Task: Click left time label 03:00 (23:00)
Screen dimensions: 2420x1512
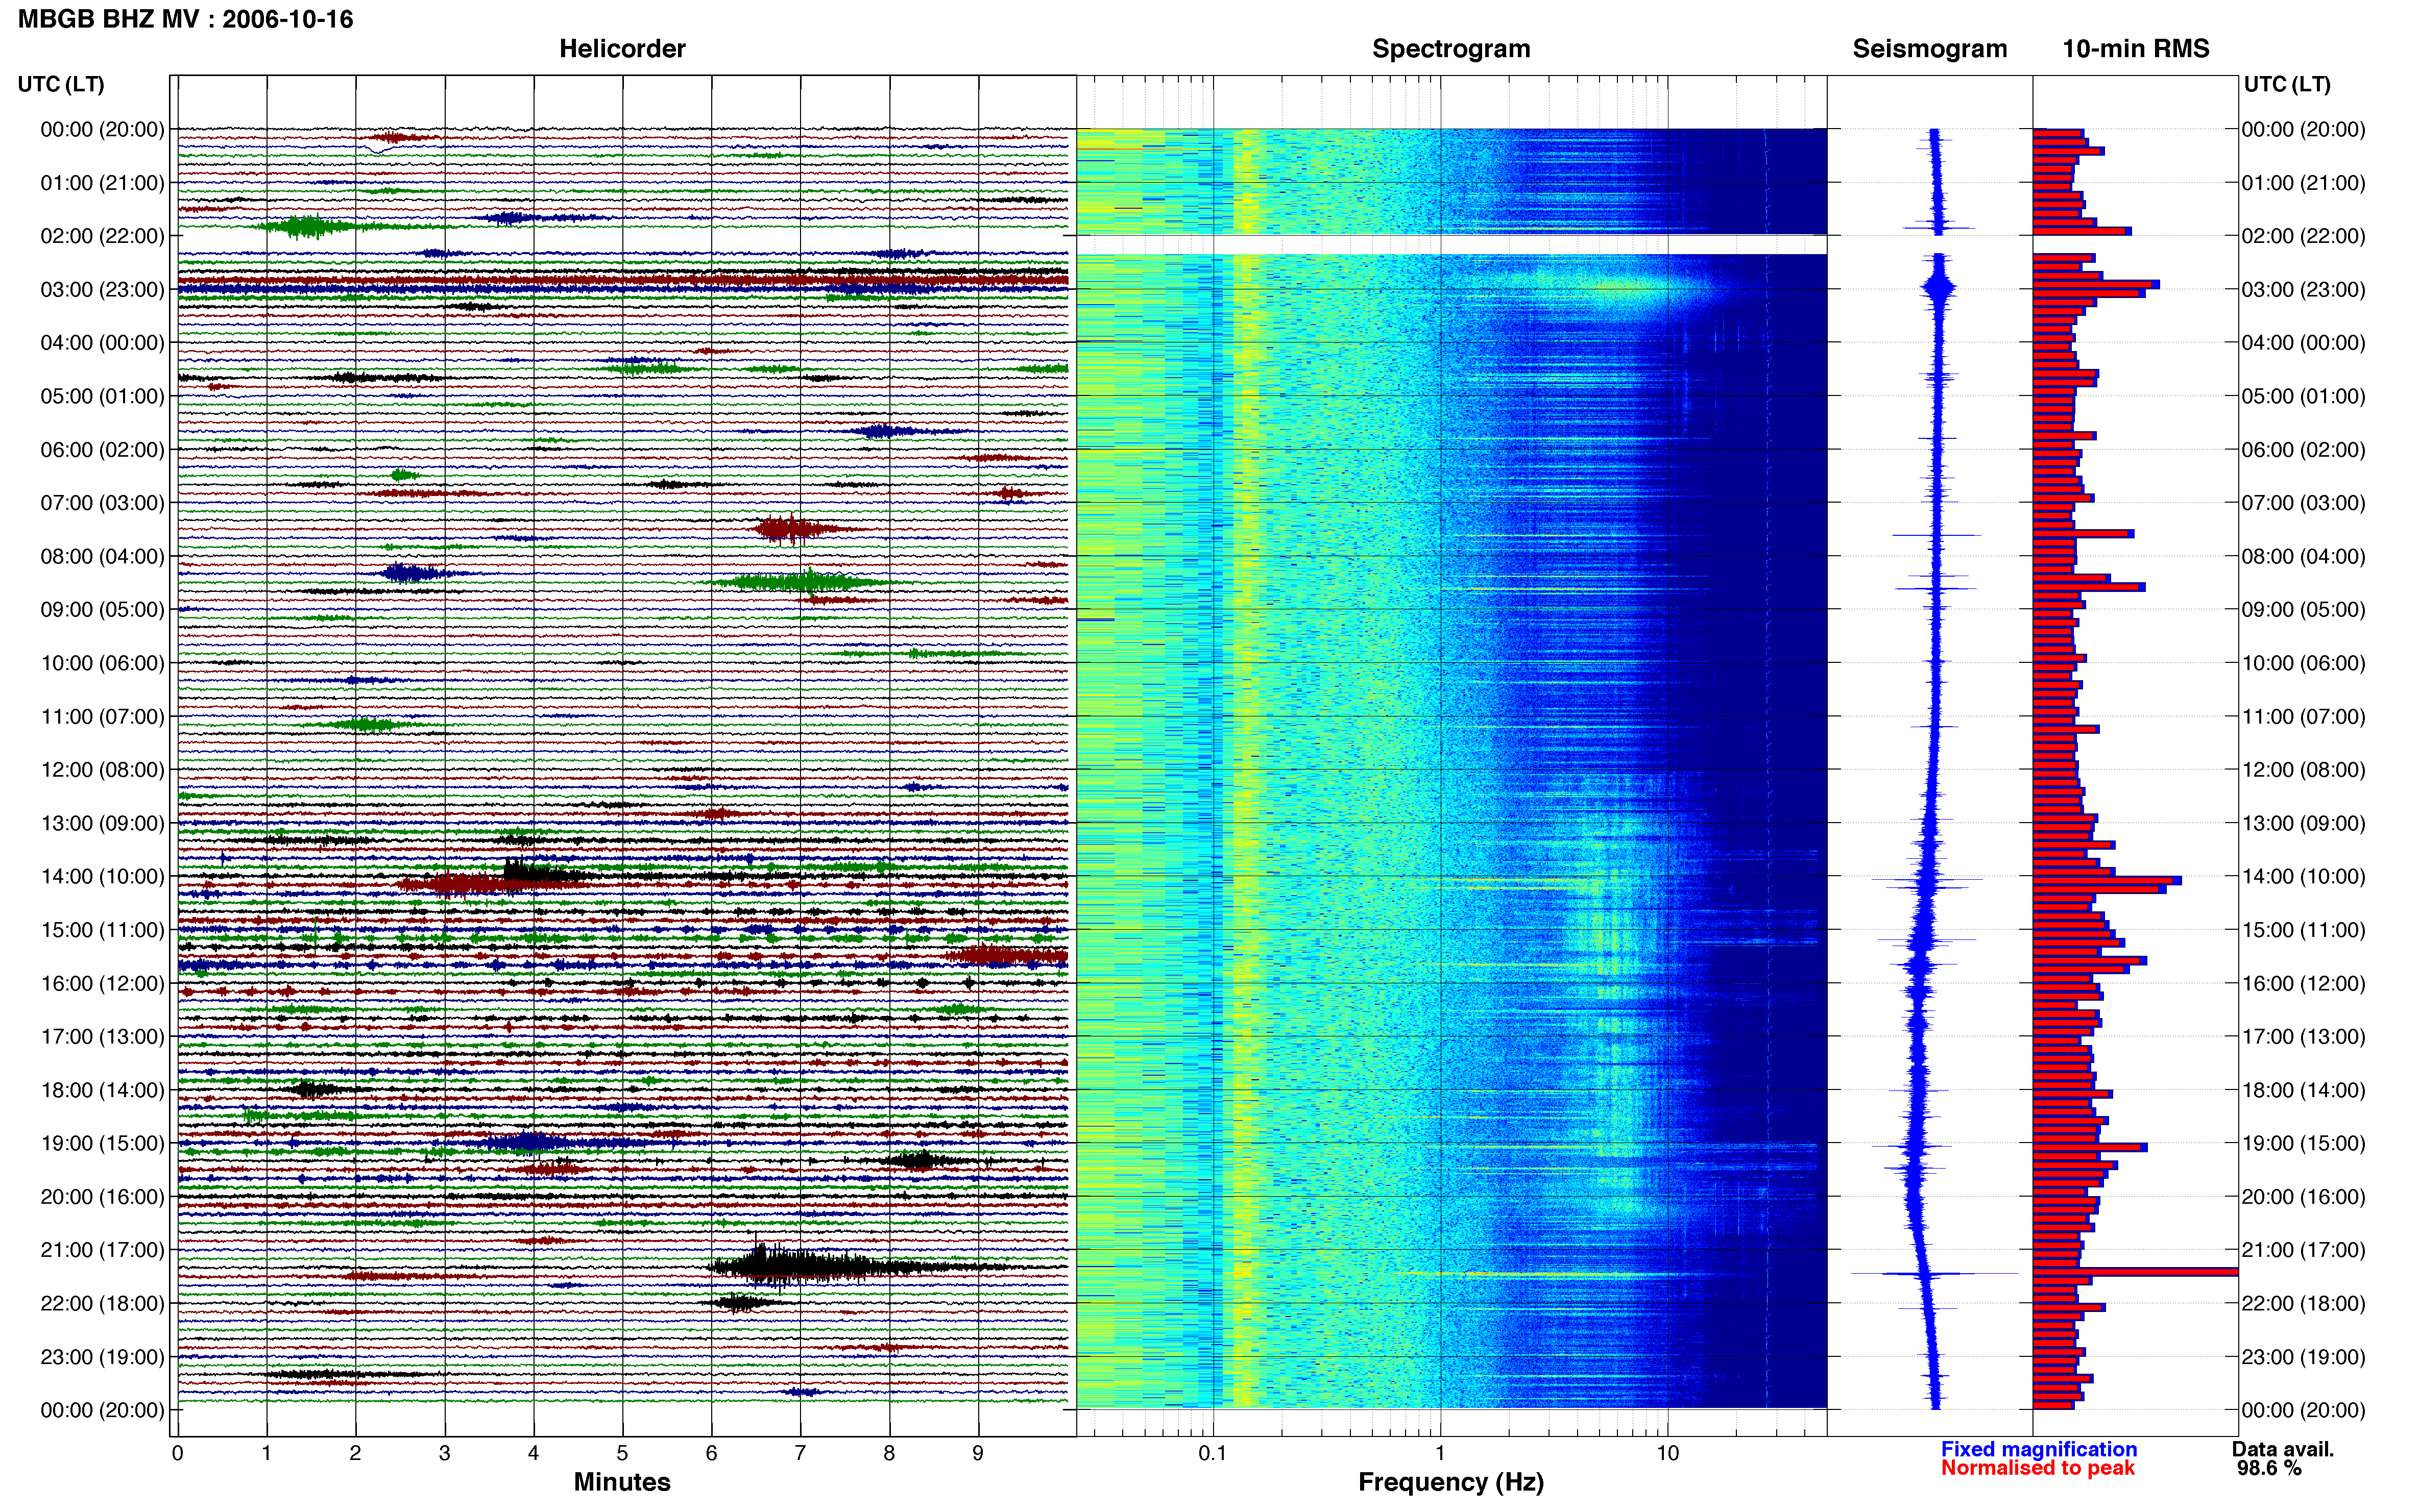Action: click(102, 289)
